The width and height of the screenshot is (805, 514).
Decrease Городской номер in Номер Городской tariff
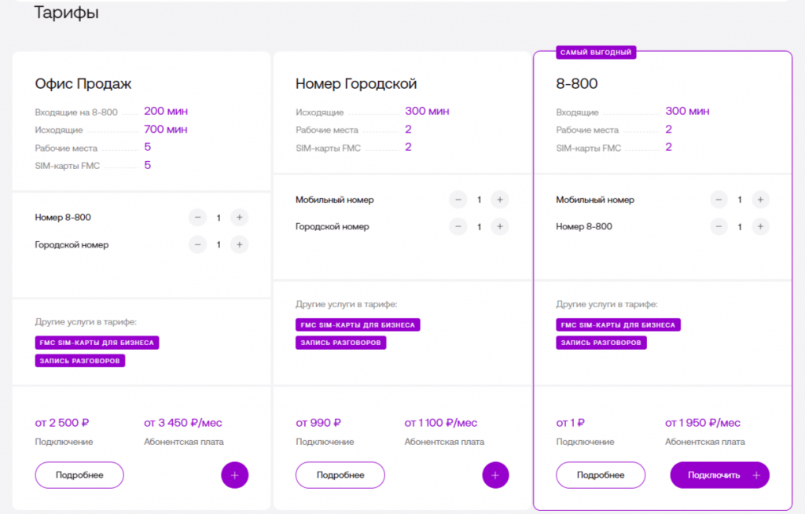tap(458, 226)
